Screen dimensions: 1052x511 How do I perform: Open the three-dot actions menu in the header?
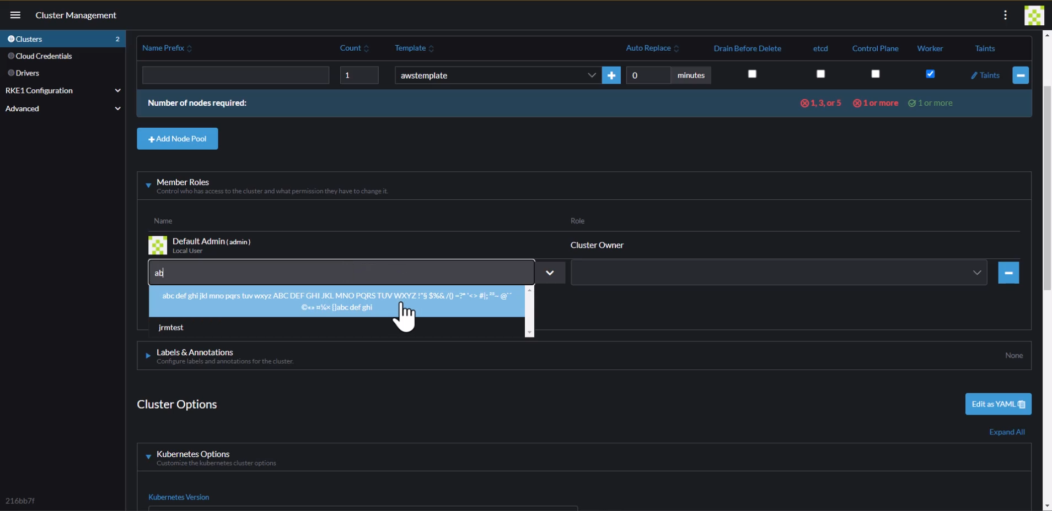click(1005, 15)
